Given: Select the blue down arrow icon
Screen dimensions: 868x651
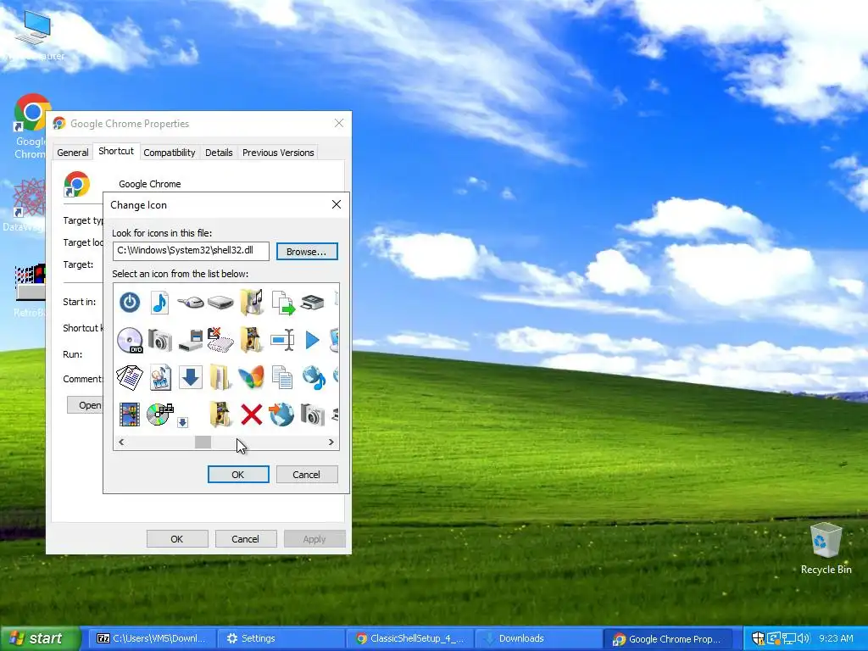Looking at the screenshot, I should 191,377.
